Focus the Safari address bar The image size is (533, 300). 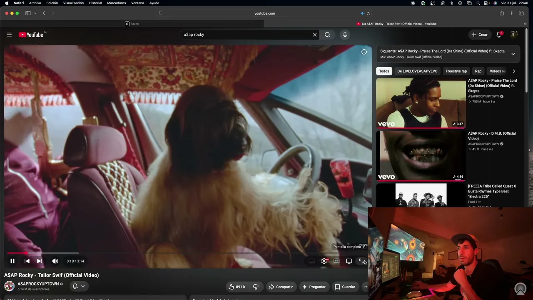point(265,13)
